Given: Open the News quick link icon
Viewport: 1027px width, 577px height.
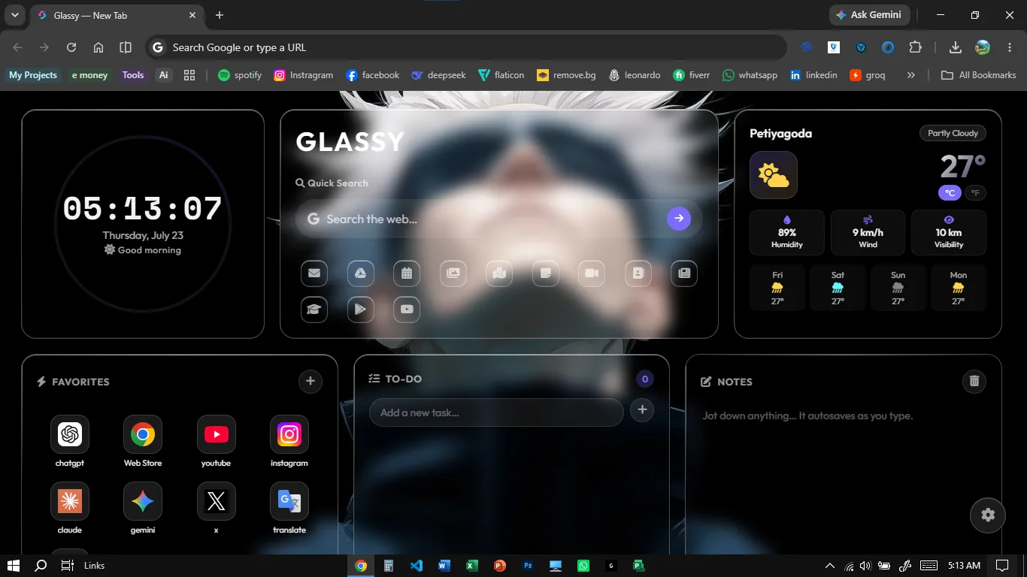Looking at the screenshot, I should tap(684, 273).
